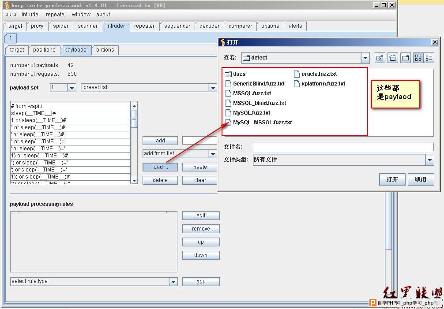Click payload list scrollbar up arrow
This screenshot has width=444, height=309.
click(x=134, y=106)
